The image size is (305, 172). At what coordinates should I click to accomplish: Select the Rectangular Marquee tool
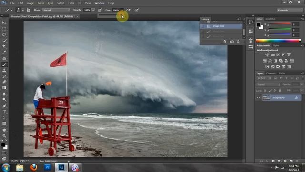tap(4, 29)
